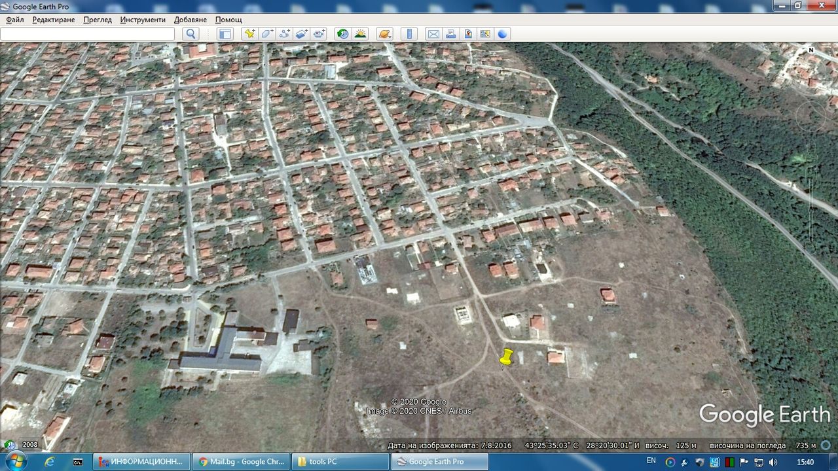Add an image overlay
This screenshot has width=838, height=471.
pos(302,34)
